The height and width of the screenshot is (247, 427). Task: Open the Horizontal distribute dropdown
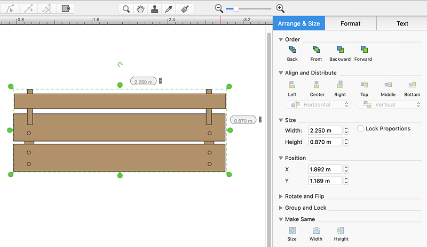coord(318,105)
